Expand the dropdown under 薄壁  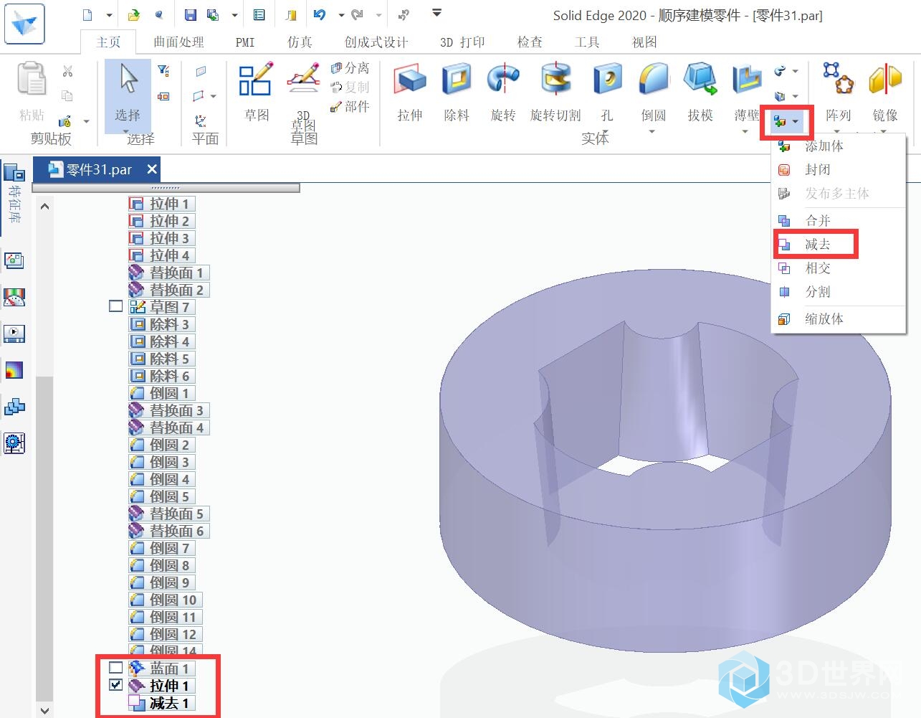click(x=745, y=132)
